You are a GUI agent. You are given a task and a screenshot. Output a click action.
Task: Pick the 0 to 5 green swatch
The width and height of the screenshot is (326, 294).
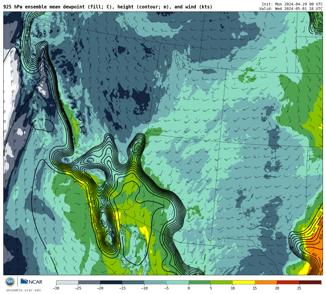[x=200, y=282]
